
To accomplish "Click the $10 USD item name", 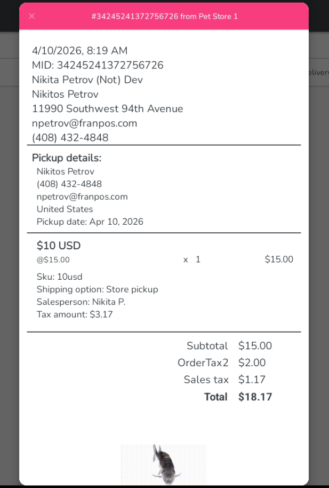I will coord(59,246).
